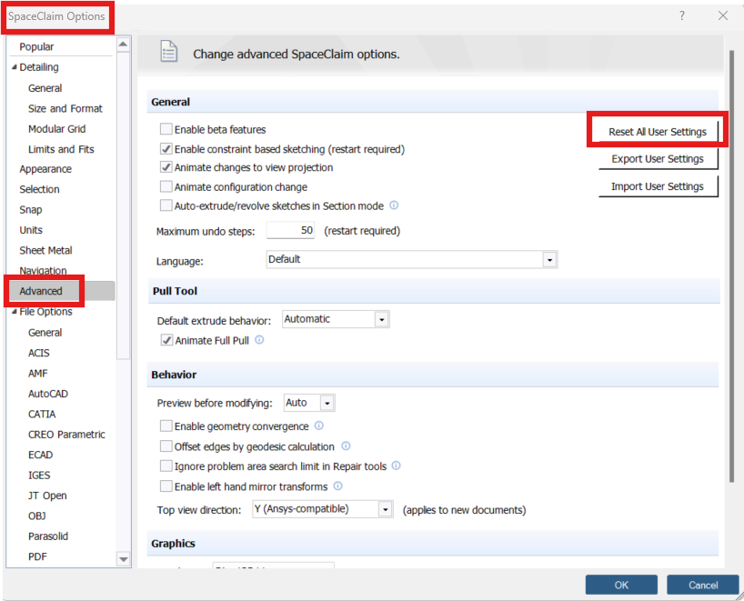This screenshot has width=744, height=601.
Task: Show info for Offset edges by geodesic calculation
Action: tap(346, 446)
